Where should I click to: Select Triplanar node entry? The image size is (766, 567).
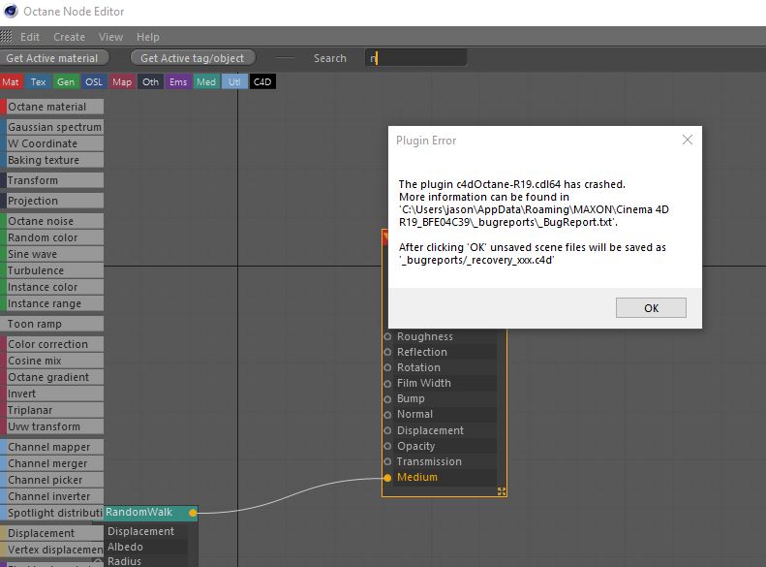51,411
